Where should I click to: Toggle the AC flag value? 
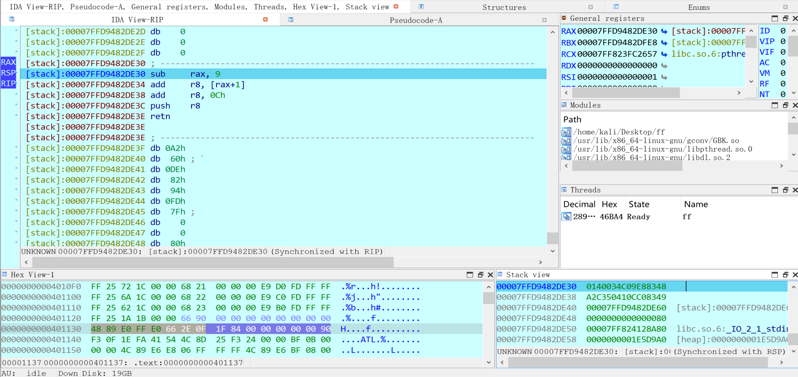(x=783, y=63)
